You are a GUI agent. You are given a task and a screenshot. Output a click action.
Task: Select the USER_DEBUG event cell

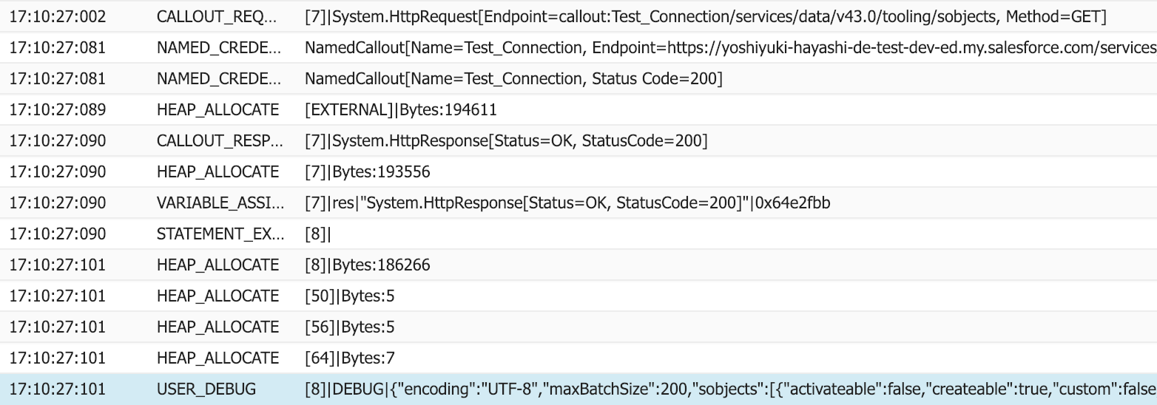[206, 389]
